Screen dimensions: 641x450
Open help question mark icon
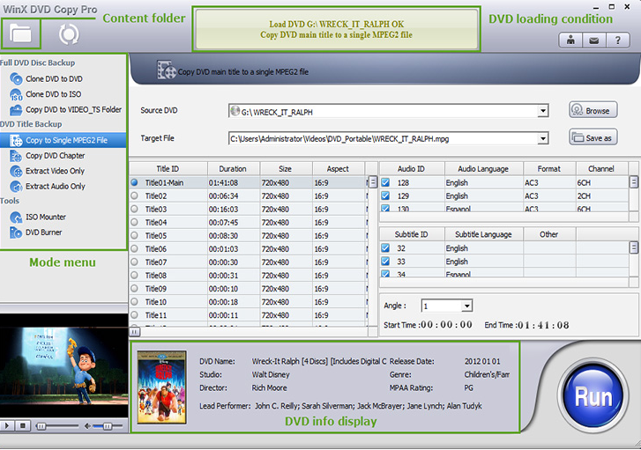(x=618, y=40)
